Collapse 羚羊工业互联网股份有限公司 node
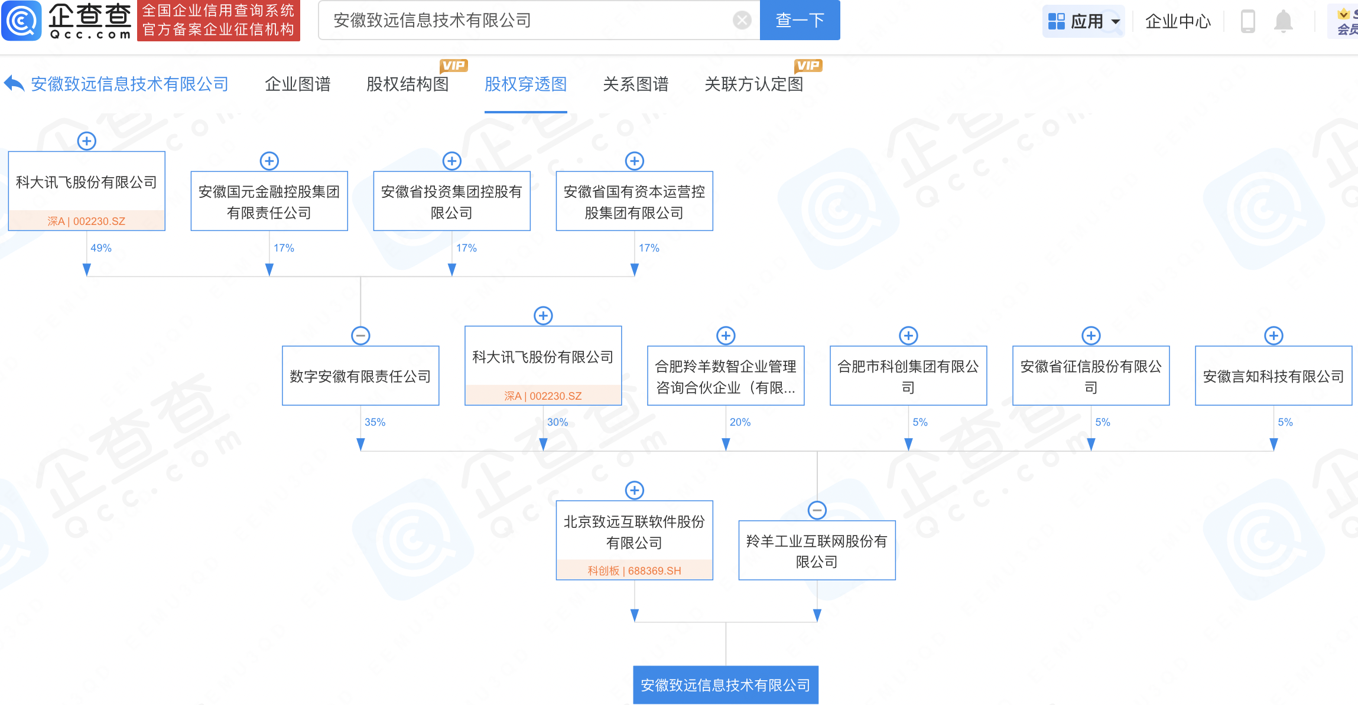This screenshot has width=1358, height=705. (x=817, y=510)
